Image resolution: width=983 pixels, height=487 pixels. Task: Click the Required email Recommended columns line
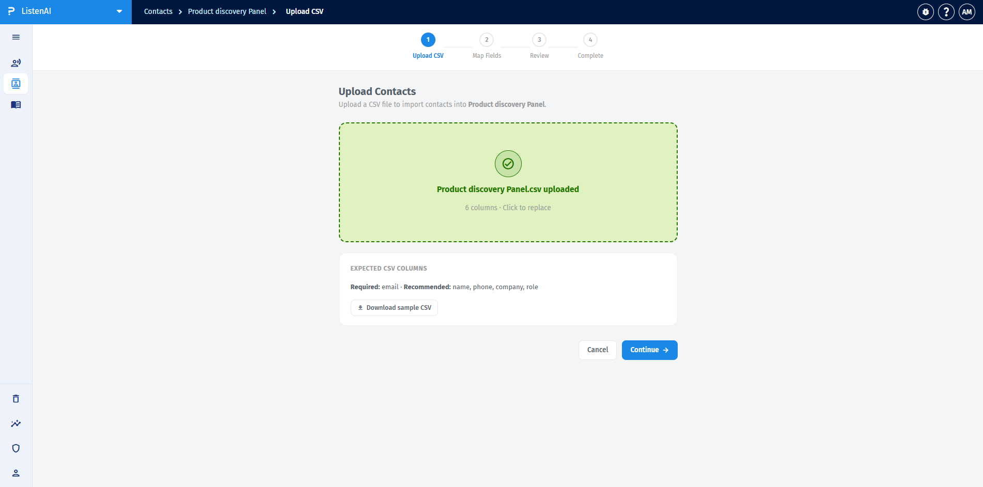click(x=444, y=287)
